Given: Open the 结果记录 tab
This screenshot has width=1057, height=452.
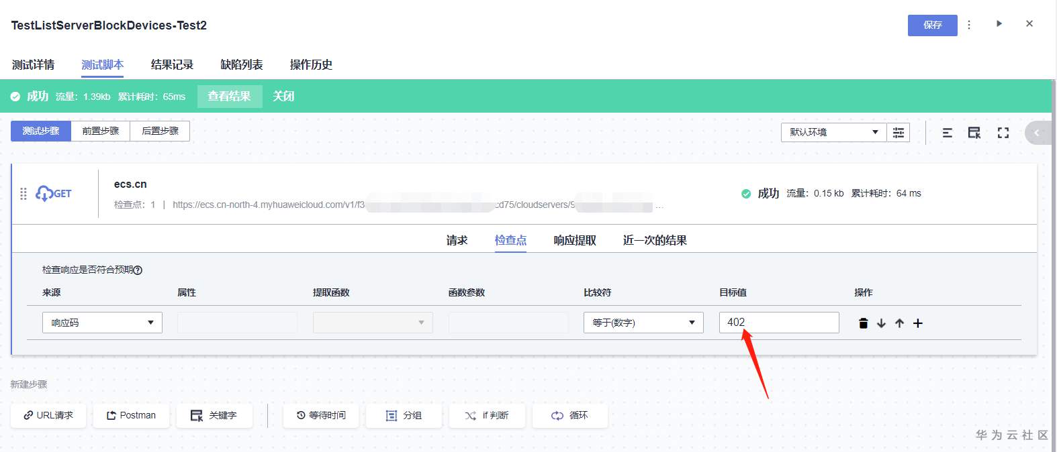Looking at the screenshot, I should [x=172, y=64].
